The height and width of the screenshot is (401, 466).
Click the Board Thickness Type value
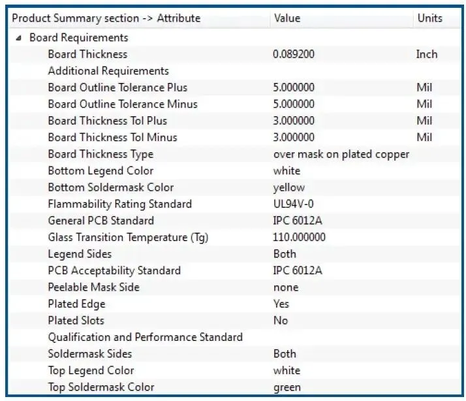point(341,154)
